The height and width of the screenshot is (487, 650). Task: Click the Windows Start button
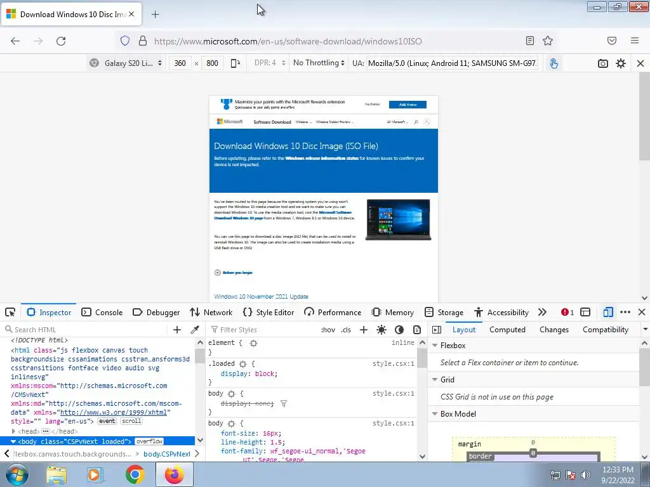click(17, 474)
